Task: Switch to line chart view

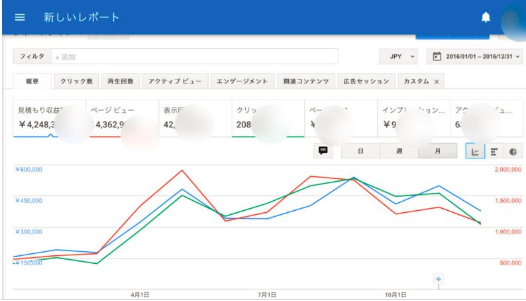Action: click(x=475, y=150)
